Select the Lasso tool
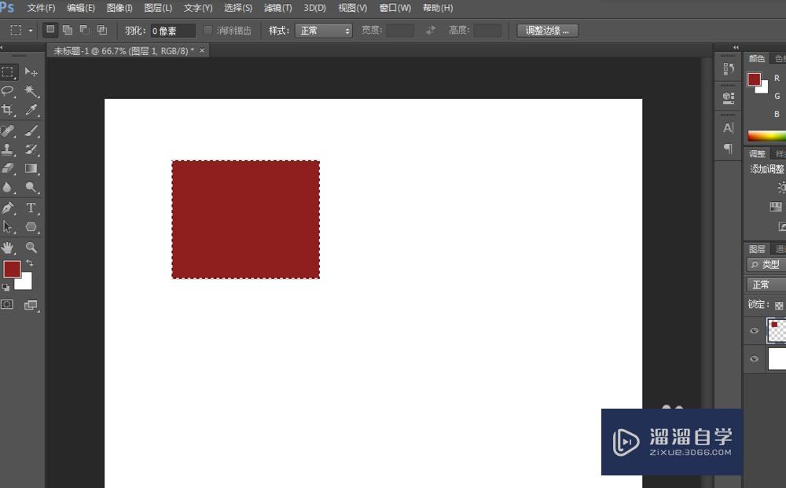This screenshot has height=488, width=786. pyautogui.click(x=8, y=90)
